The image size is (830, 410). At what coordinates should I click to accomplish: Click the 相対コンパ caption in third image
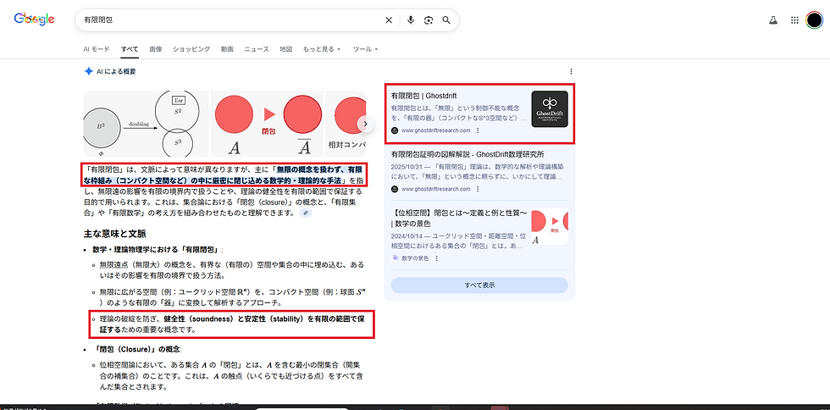346,145
